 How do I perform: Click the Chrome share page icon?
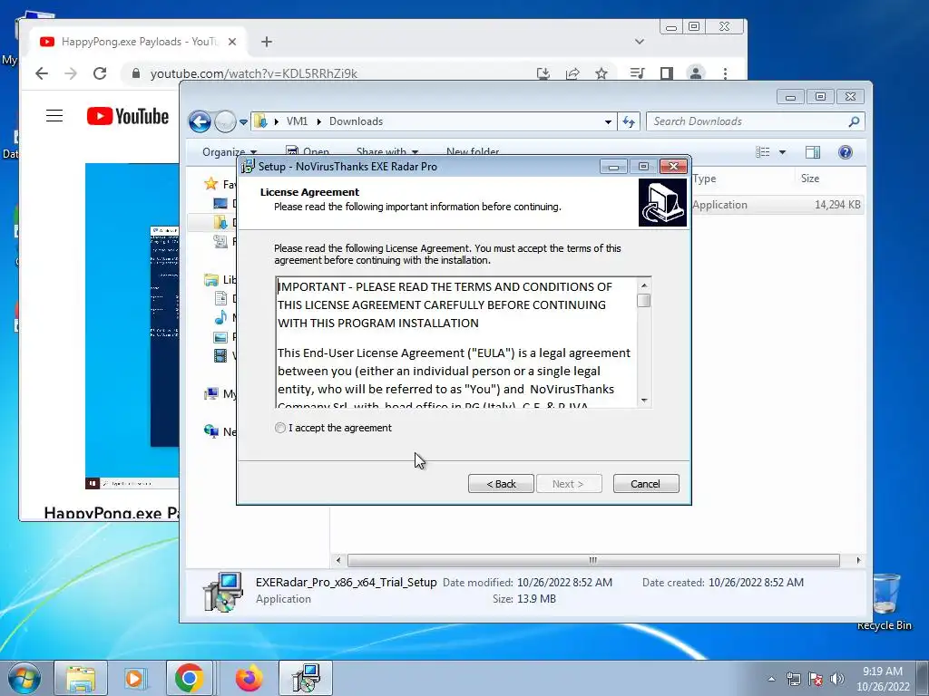(572, 73)
